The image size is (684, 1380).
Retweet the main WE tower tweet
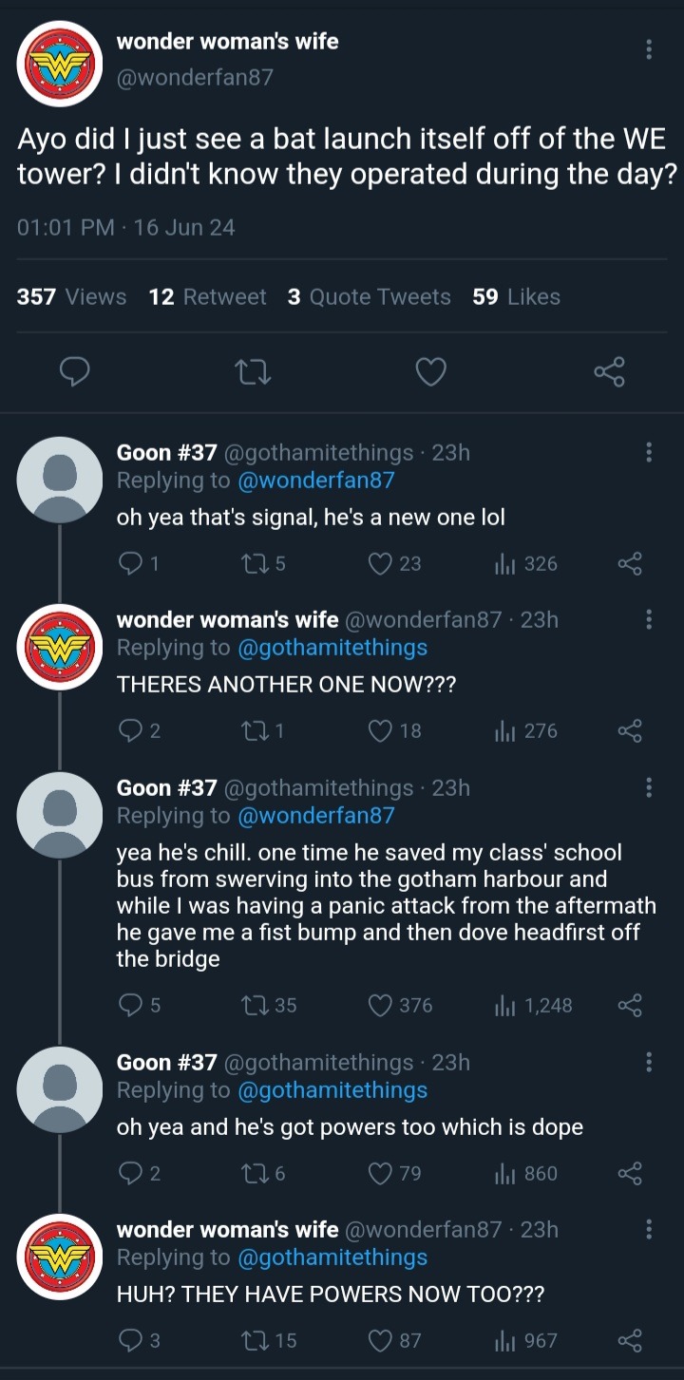pos(253,373)
